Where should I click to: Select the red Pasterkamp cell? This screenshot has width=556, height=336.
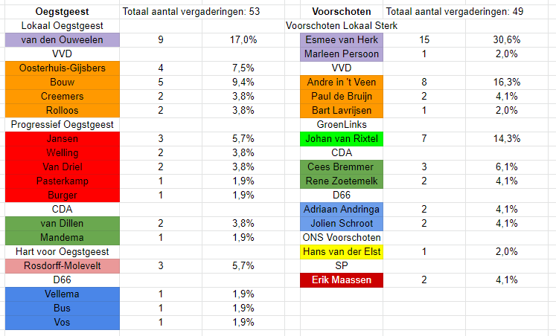pyautogui.click(x=61, y=181)
